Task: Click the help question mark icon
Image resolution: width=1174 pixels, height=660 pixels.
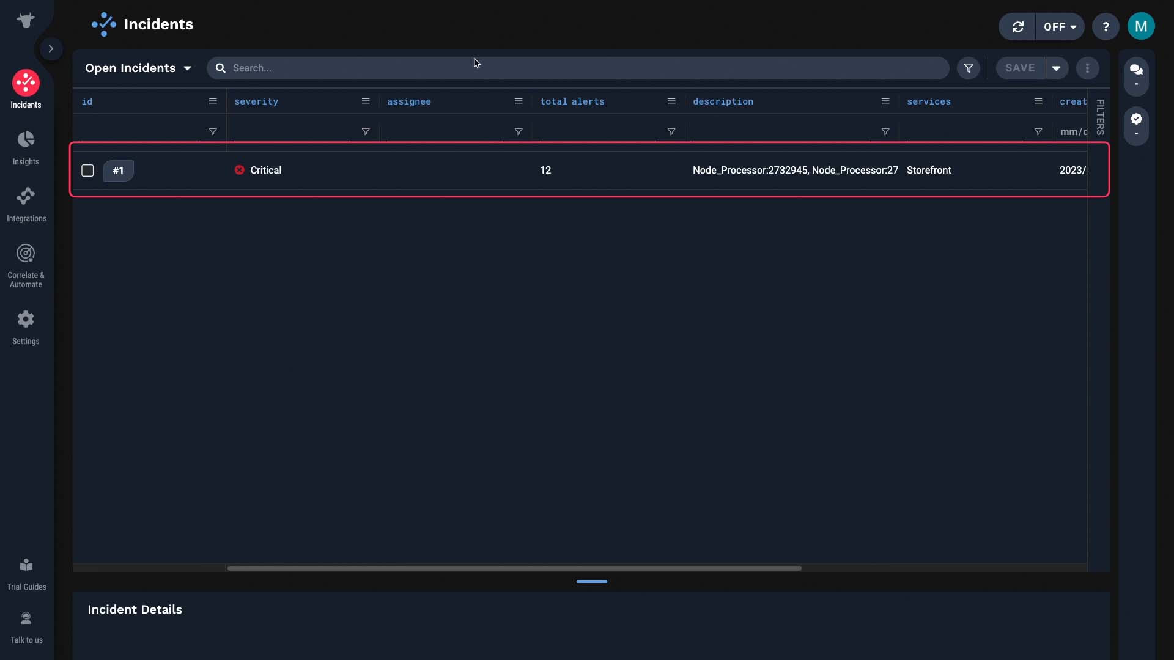Action: (1106, 27)
